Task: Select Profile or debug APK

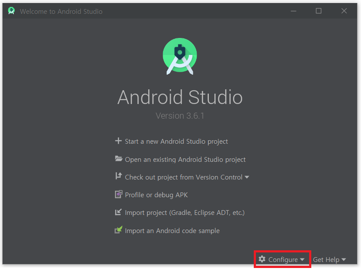Action: [157, 195]
